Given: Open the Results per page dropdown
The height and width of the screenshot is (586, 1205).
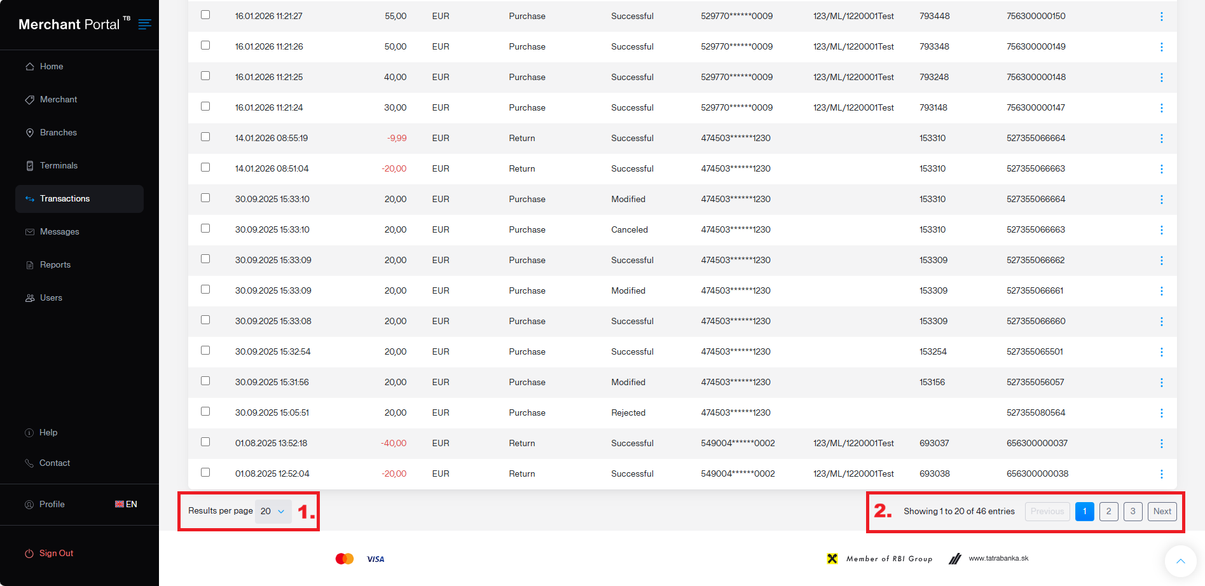Looking at the screenshot, I should click(x=273, y=511).
